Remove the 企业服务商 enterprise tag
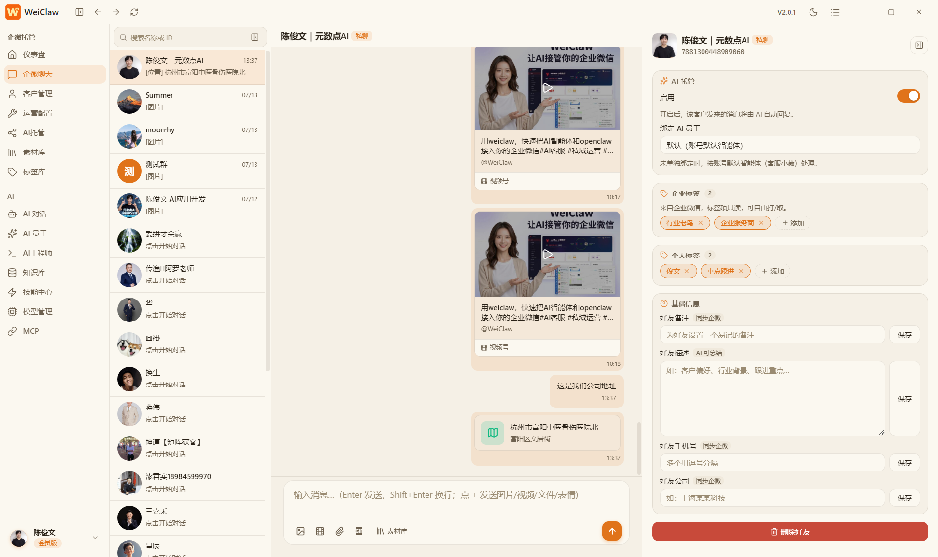The height and width of the screenshot is (557, 938). tap(761, 223)
